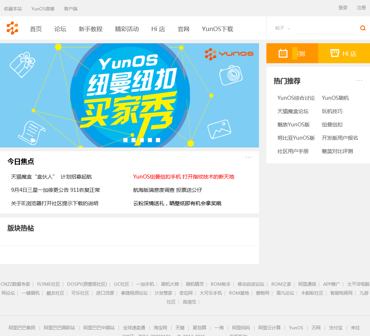Viewport: 370px width, 336px height.
Task: Open 玩机技巧 link
Action: coord(332,111)
